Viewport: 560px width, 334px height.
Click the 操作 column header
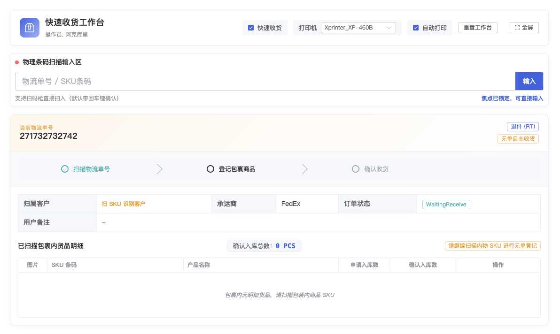[x=498, y=265]
